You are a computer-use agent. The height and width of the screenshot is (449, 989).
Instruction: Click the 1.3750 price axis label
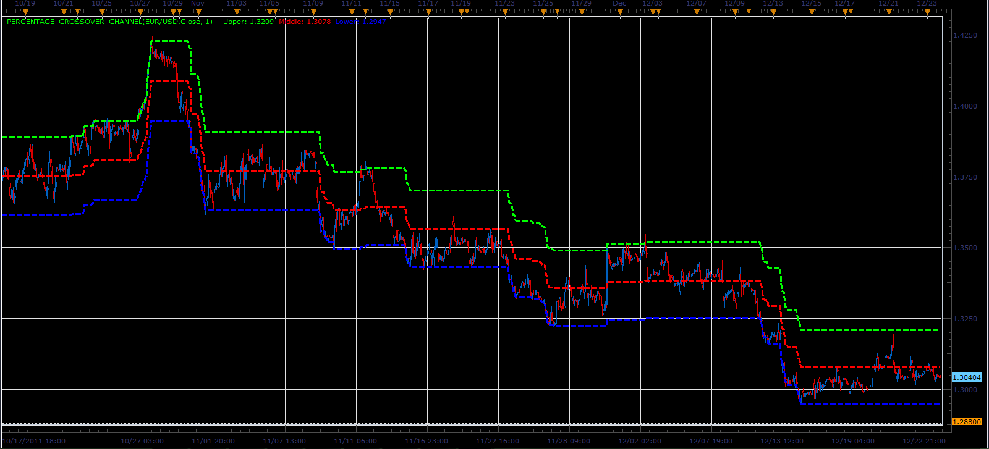[x=966, y=177]
